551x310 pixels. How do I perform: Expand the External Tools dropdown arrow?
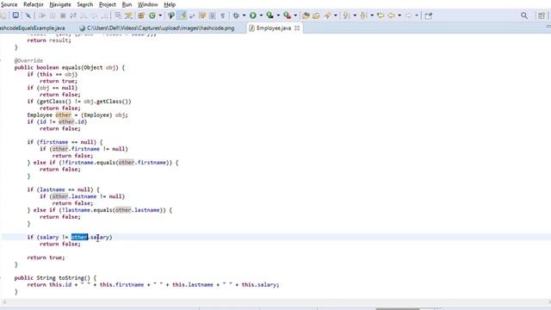coord(295,15)
